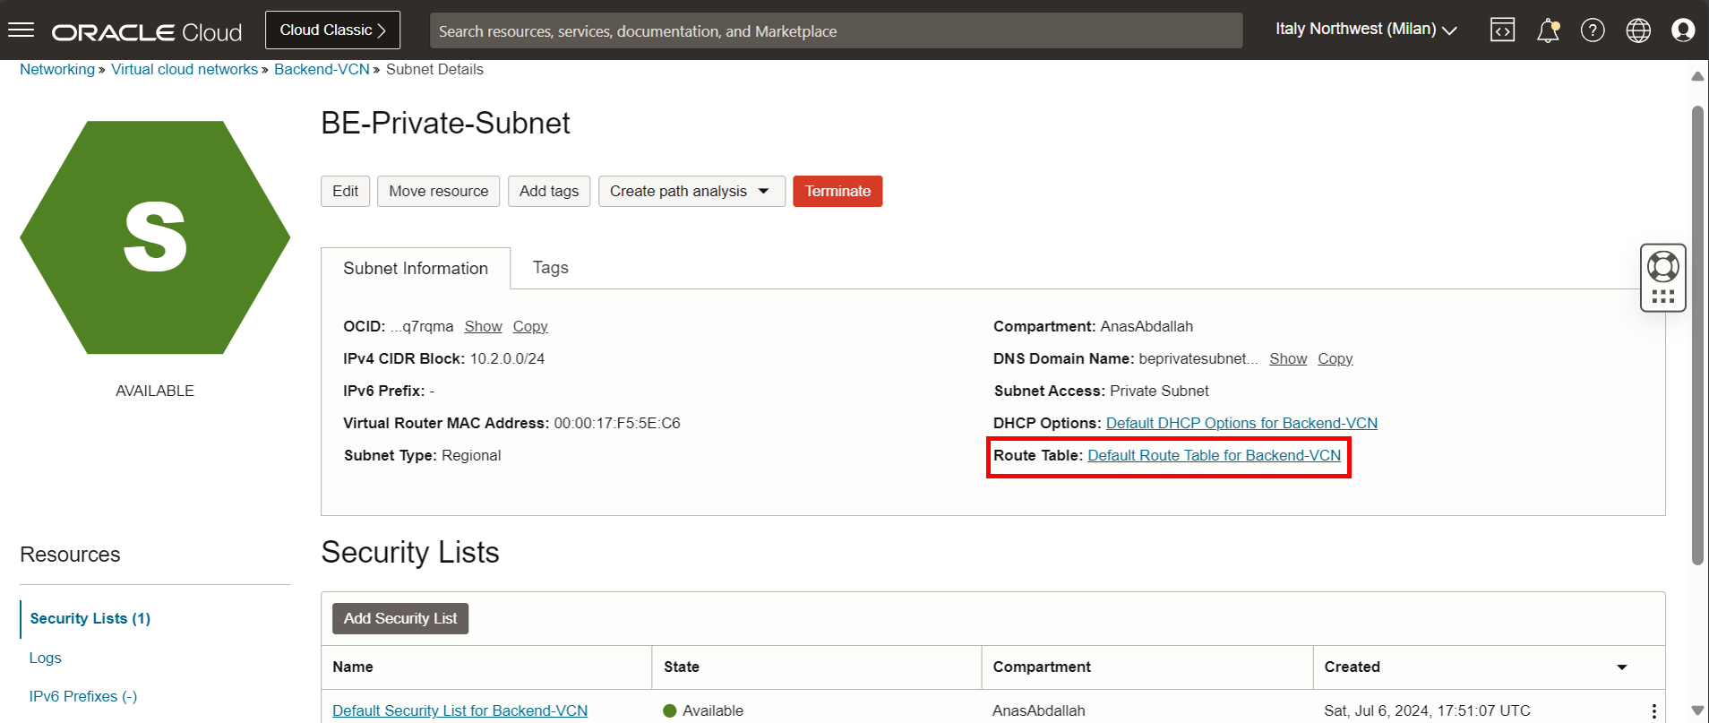
Task: Open the Italy Northwest (Milan) region dropdown
Action: tap(1366, 30)
